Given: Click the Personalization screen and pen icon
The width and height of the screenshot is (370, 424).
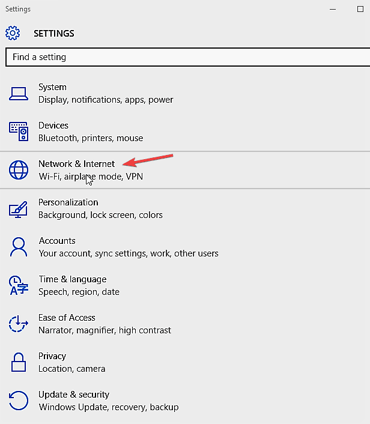Looking at the screenshot, I should (x=19, y=208).
